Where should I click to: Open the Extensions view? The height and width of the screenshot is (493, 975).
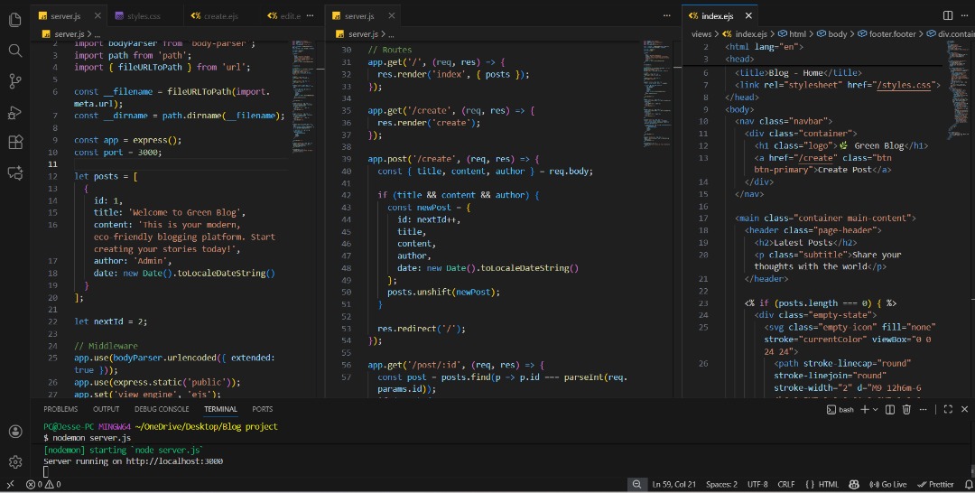(15, 143)
